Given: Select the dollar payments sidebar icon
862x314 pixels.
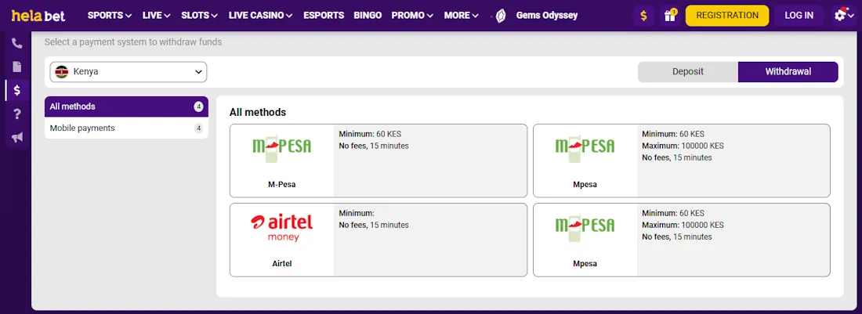Looking at the screenshot, I should pos(17,91).
